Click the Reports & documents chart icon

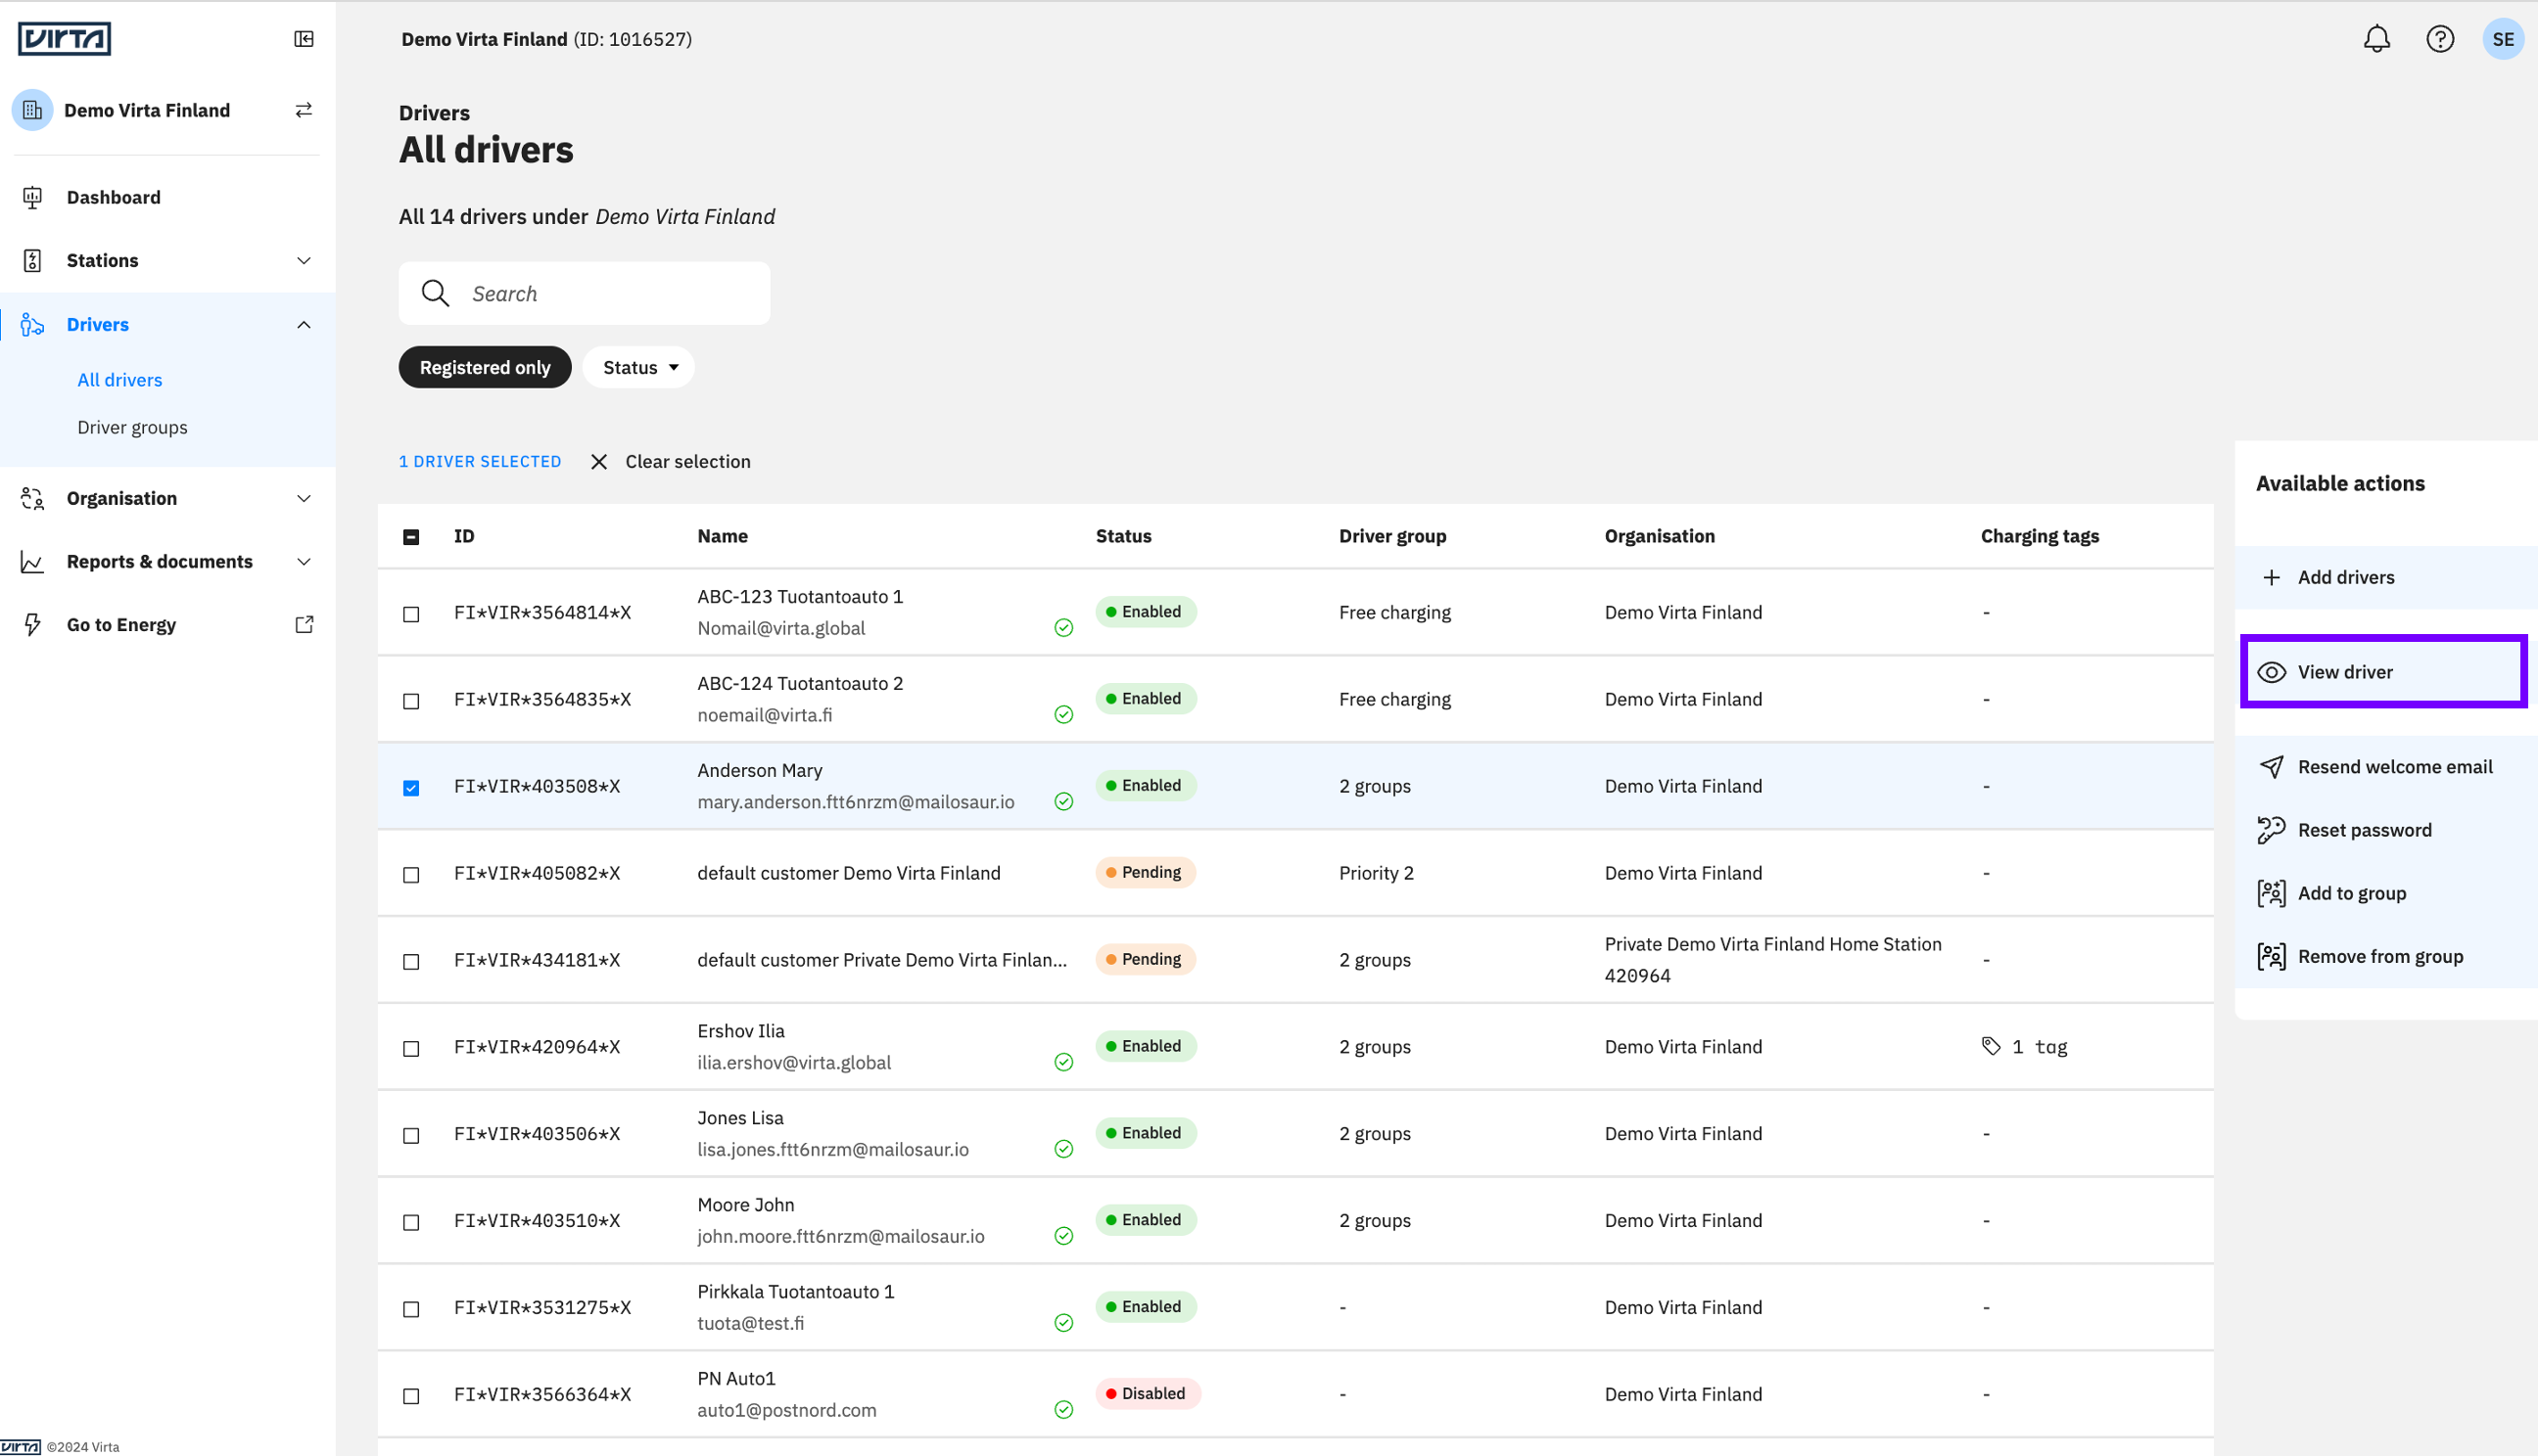click(32, 562)
